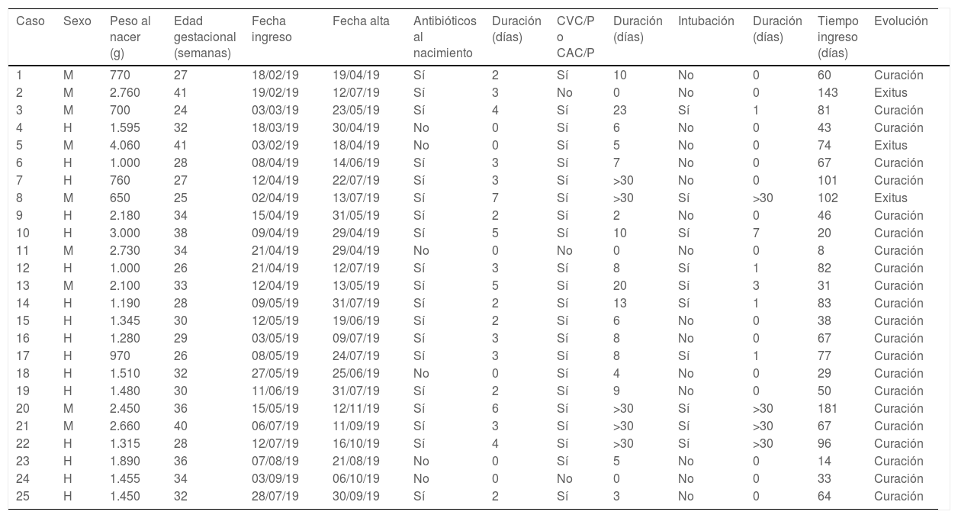Screen dimensions: 958x518
Task: Click the "Fecha ingreso" column header
Action: click(x=272, y=29)
